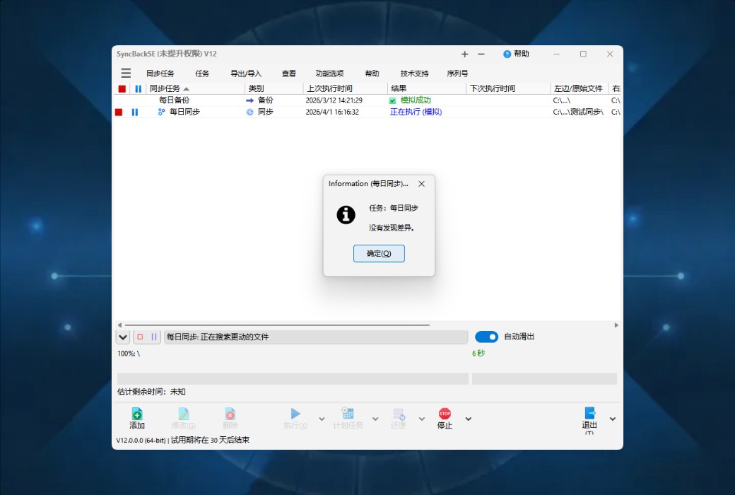Collapse the progress panel chevron
735x495 pixels.
coord(122,337)
